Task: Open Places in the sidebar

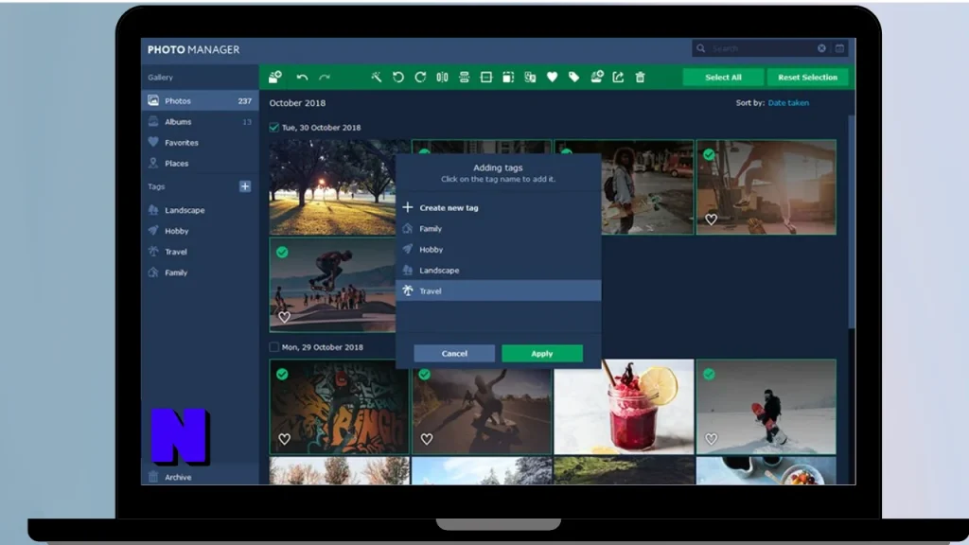Action: [x=200, y=163]
